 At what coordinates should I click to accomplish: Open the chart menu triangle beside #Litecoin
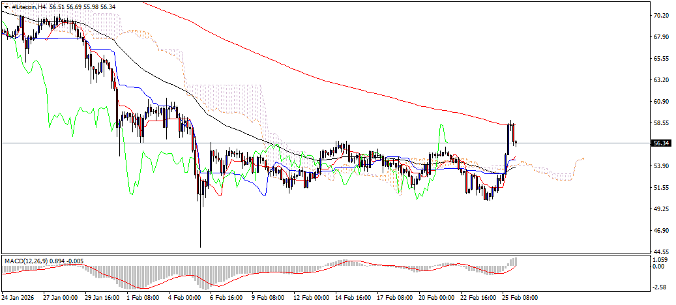click(x=5, y=7)
